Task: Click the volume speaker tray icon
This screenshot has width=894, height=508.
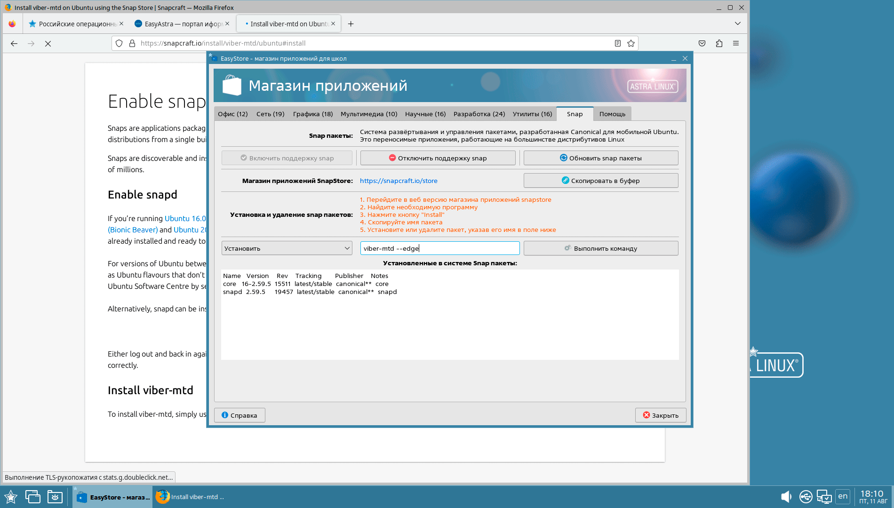Action: coord(786,497)
